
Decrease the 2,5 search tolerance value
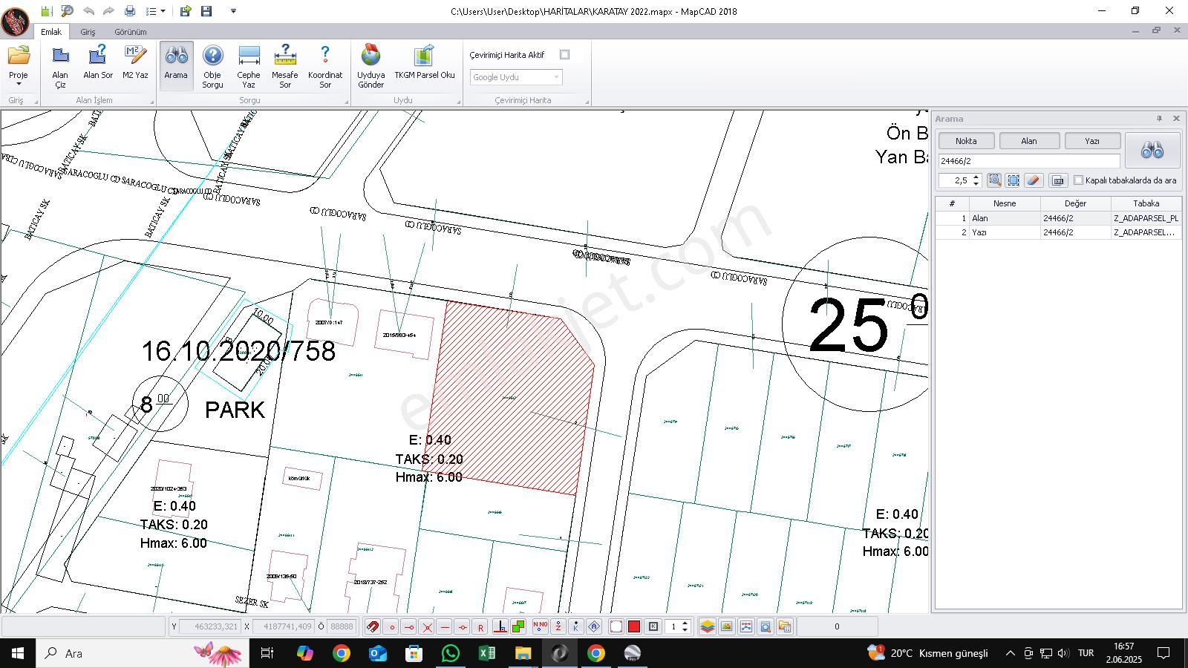point(976,183)
